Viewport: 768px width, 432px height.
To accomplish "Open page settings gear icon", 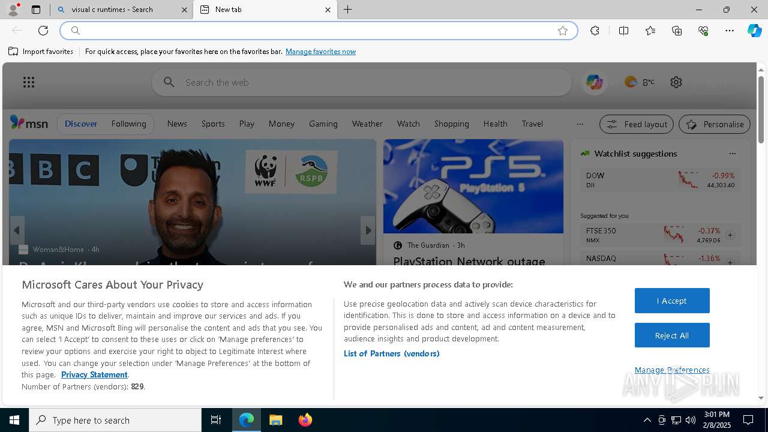I will (676, 82).
